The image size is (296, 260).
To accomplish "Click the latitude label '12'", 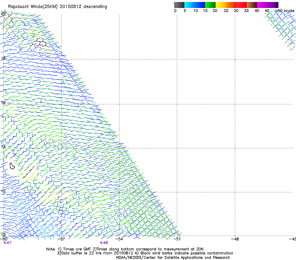I will tap(3, 191).
